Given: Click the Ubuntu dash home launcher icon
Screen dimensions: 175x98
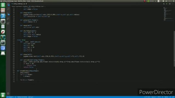Looking at the screenshot, I should coord(3,5).
